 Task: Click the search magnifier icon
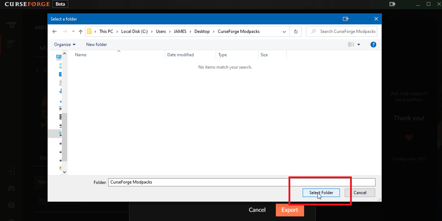tap(313, 32)
